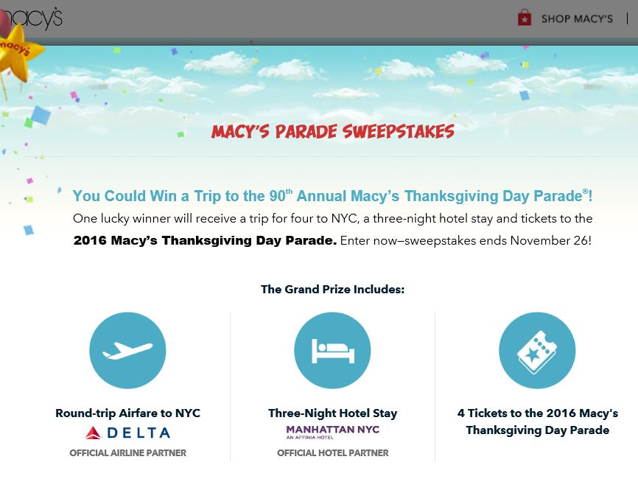Click the Round-trip Airfare to NYC heading
The width and height of the screenshot is (638, 479).
(x=127, y=413)
